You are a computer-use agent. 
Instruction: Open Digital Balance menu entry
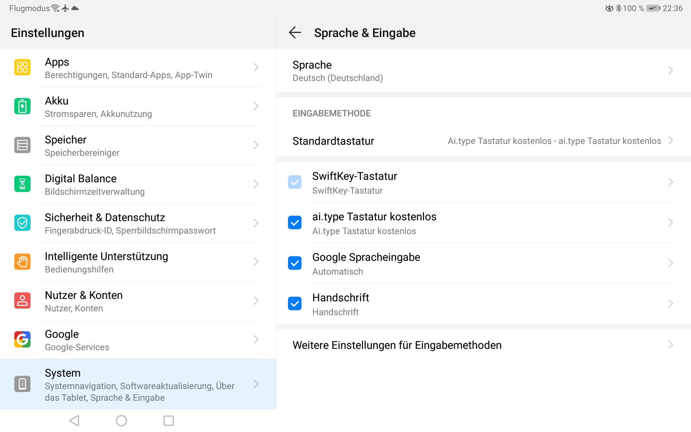[138, 184]
